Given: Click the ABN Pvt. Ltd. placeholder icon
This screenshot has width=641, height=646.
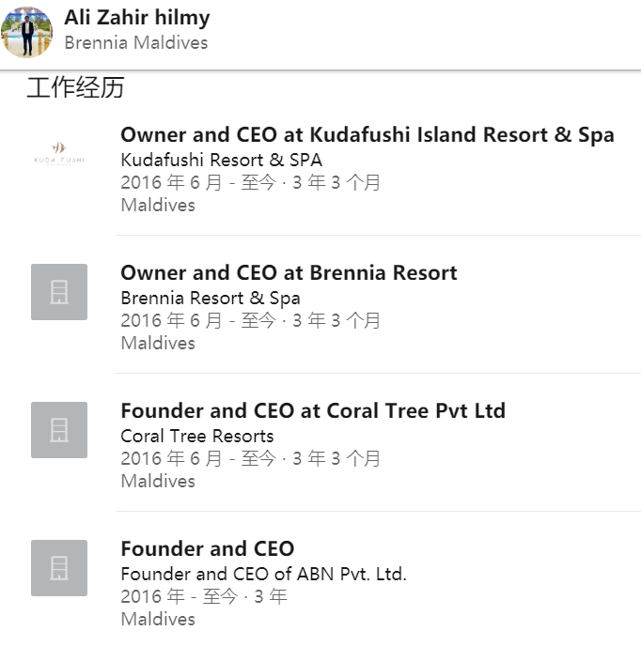Looking at the screenshot, I should [59, 568].
